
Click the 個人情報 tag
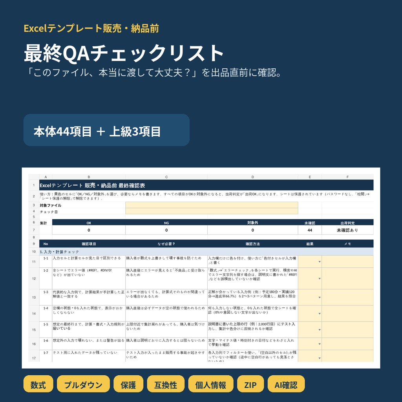point(211,384)
